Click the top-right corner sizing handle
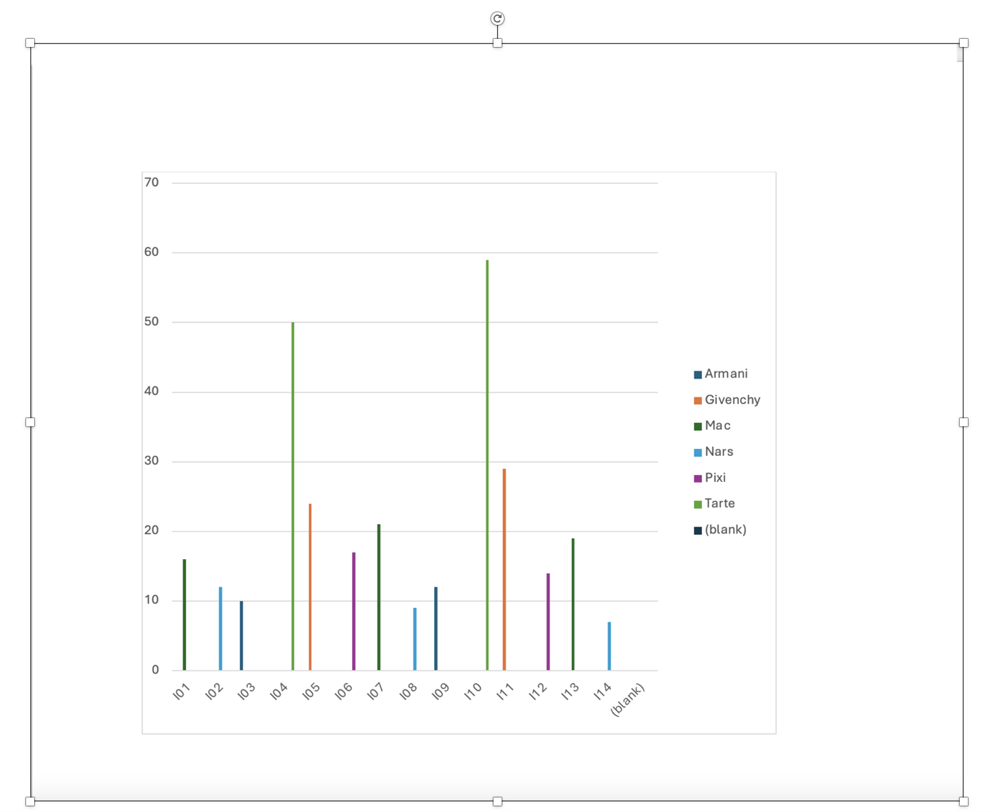998x812 pixels. coord(964,43)
